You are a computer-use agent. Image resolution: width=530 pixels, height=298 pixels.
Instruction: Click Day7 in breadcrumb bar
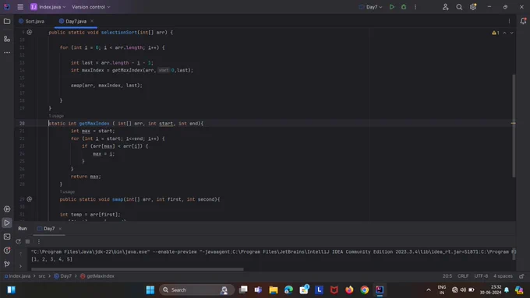click(x=63, y=276)
